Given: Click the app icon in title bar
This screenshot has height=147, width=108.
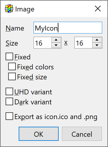Looking at the screenshot, I should pyautogui.click(x=9, y=9).
